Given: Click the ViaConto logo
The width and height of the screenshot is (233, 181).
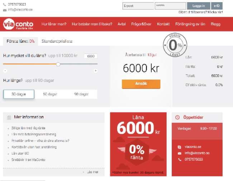Looking at the screenshot, I should (x=18, y=24).
